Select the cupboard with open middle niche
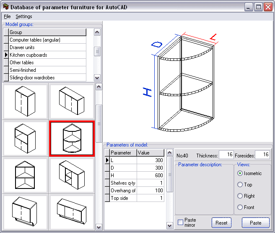The height and width of the screenshot is (233, 275). tap(70, 175)
